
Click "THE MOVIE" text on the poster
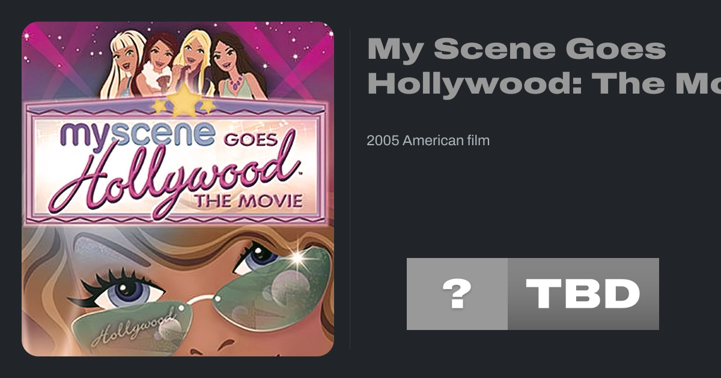point(247,201)
